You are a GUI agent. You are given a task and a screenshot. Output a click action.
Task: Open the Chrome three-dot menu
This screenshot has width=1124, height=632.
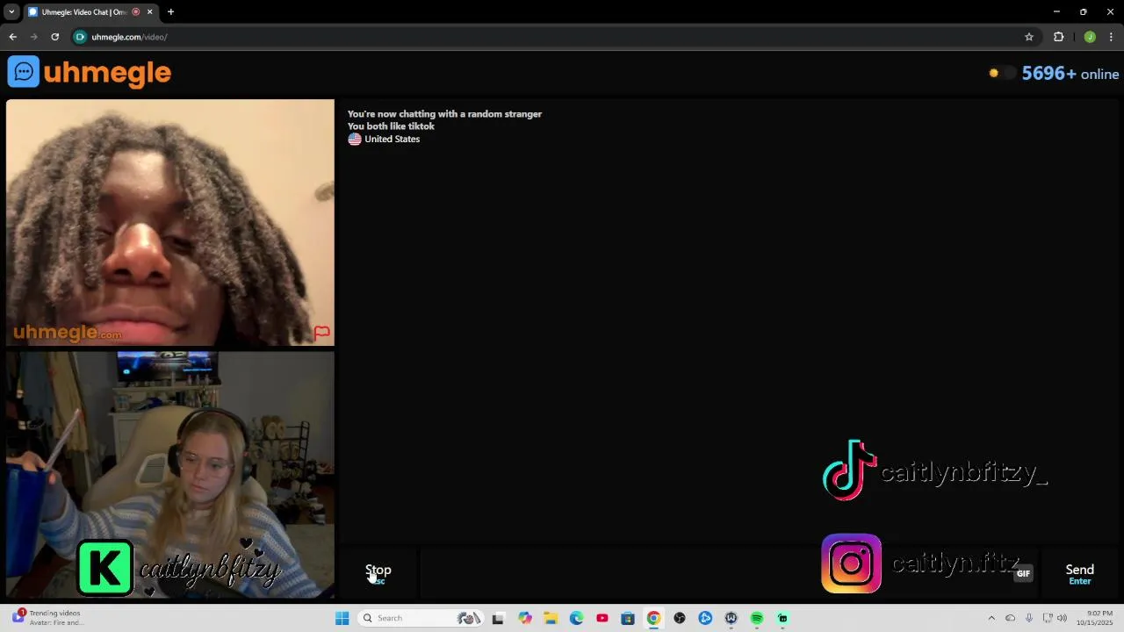[x=1111, y=37]
